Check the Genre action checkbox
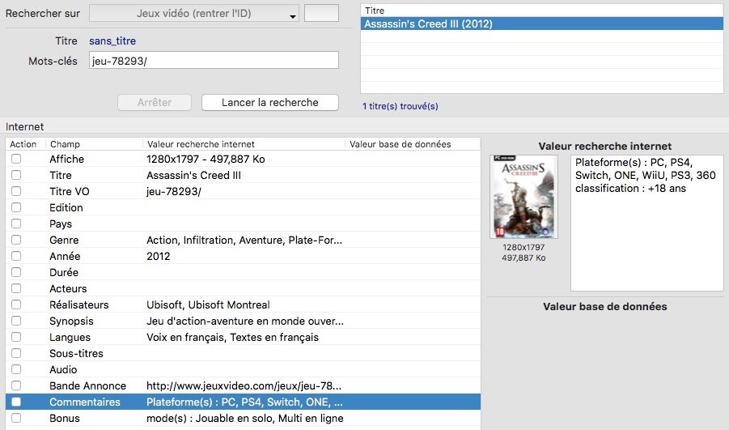 [x=16, y=241]
